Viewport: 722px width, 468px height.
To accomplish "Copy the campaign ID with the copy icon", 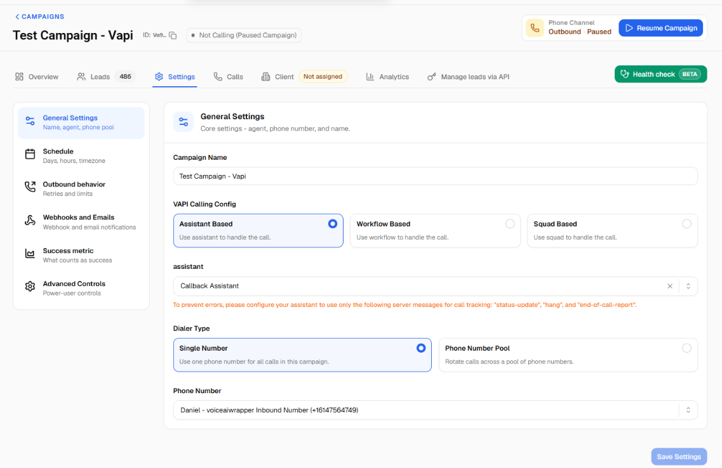I will tap(173, 36).
